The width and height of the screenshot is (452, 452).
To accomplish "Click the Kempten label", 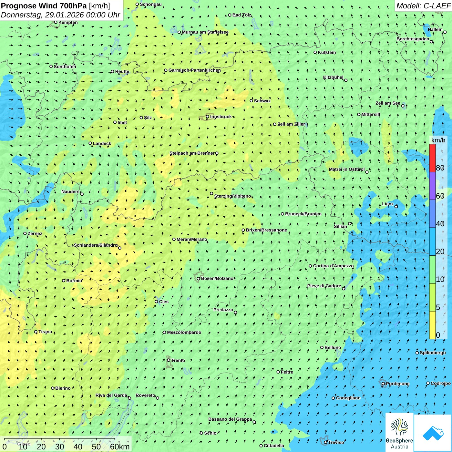I will (68, 22).
